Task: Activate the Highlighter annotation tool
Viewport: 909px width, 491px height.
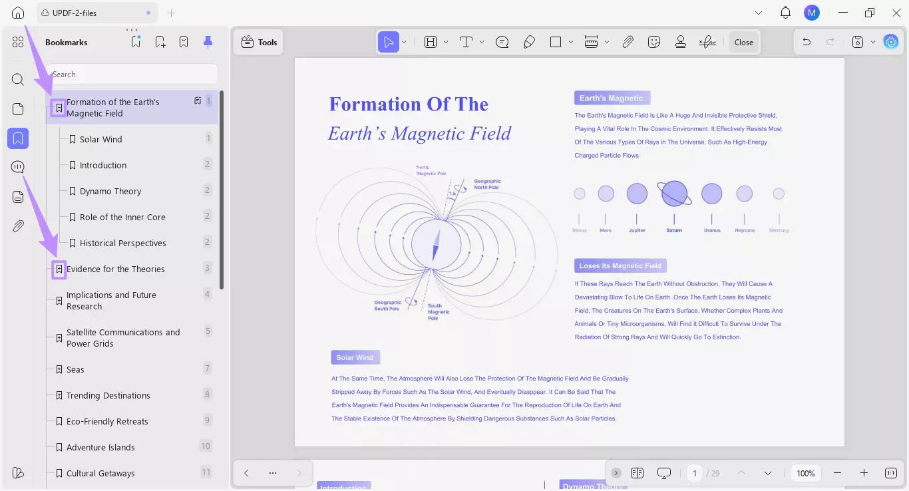Action: pos(529,42)
